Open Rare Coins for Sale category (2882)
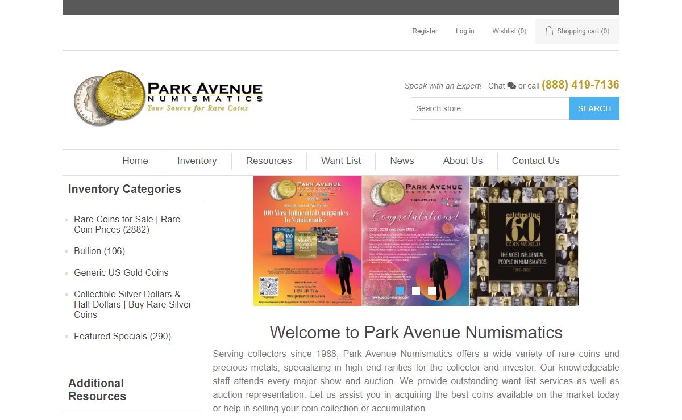Viewport: 682px width, 420px height. pos(127,224)
